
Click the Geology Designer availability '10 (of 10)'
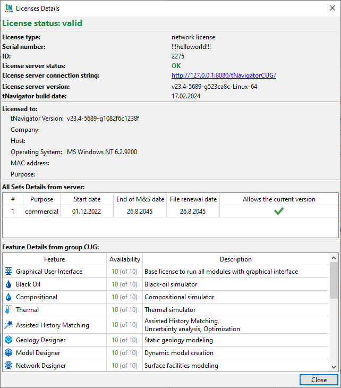pyautogui.click(x=124, y=340)
